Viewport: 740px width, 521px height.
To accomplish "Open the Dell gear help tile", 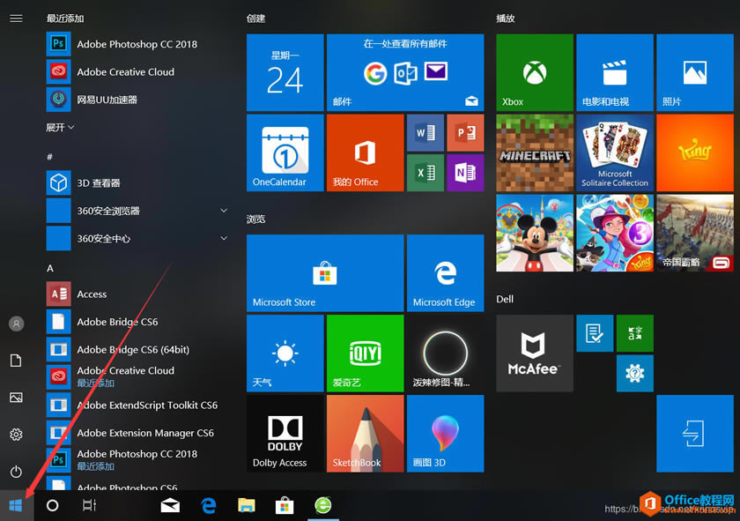I will point(635,374).
